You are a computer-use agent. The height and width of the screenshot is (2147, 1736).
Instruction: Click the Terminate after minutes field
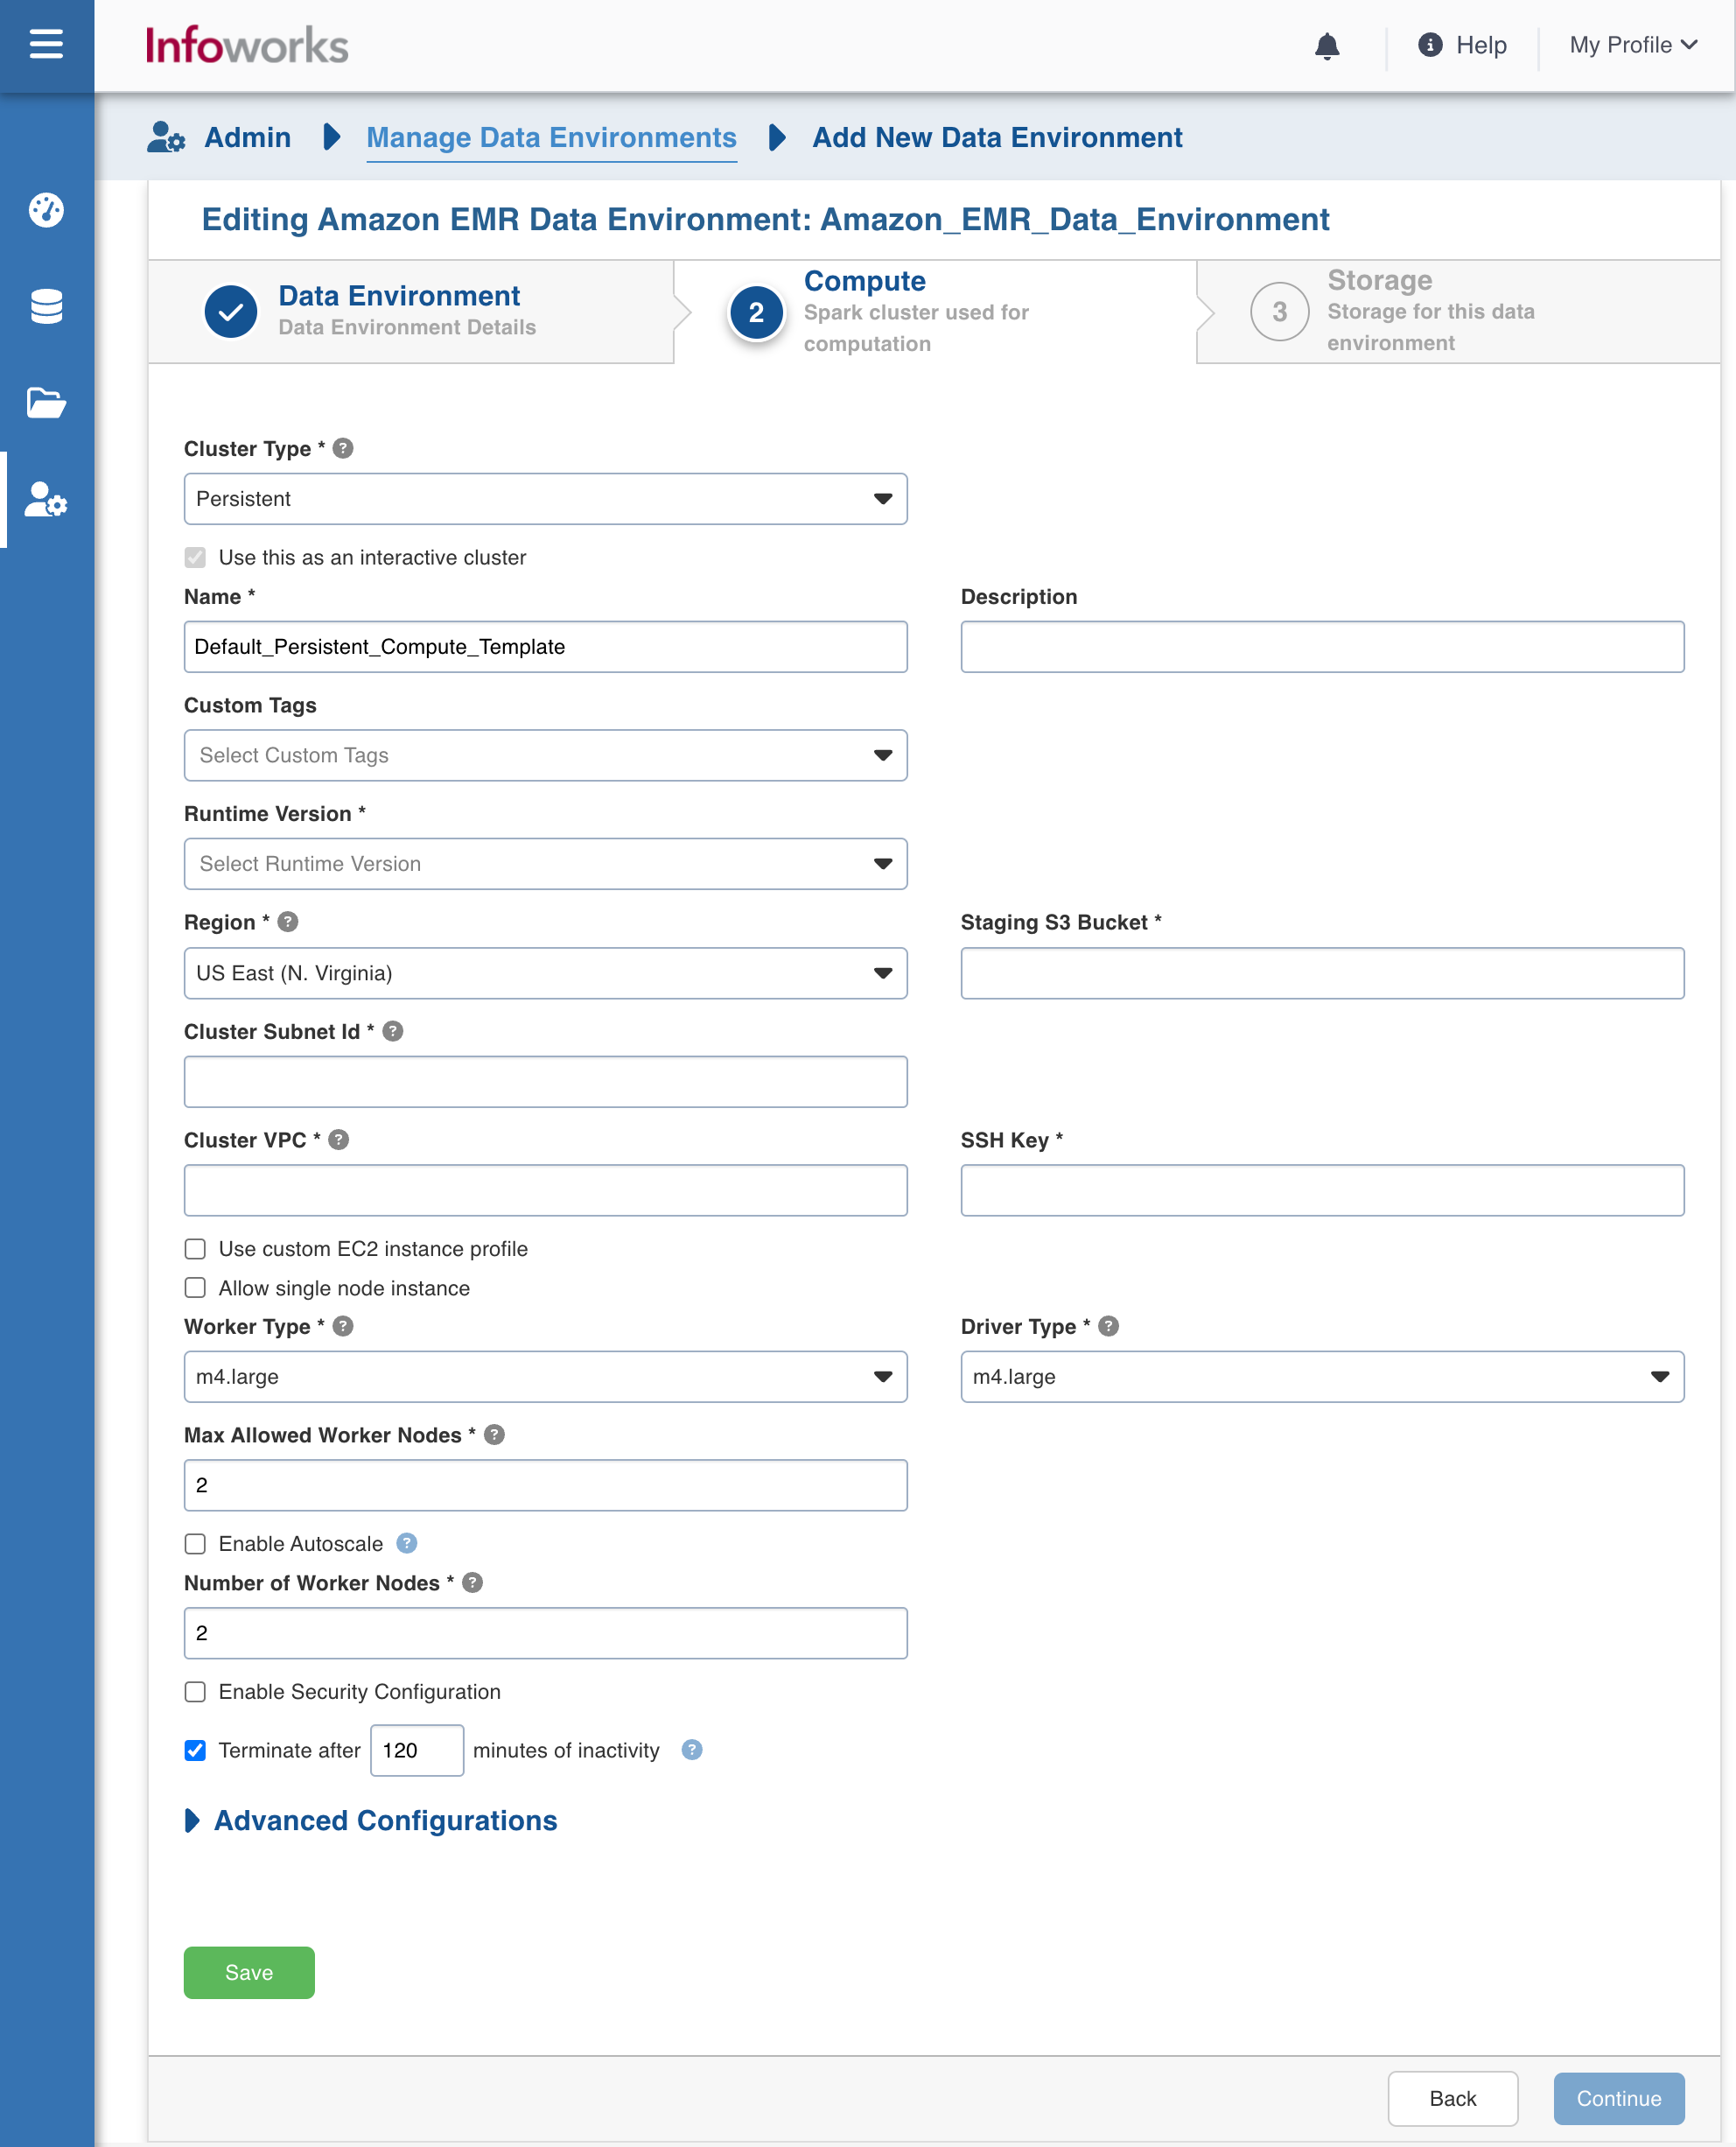tap(417, 1750)
